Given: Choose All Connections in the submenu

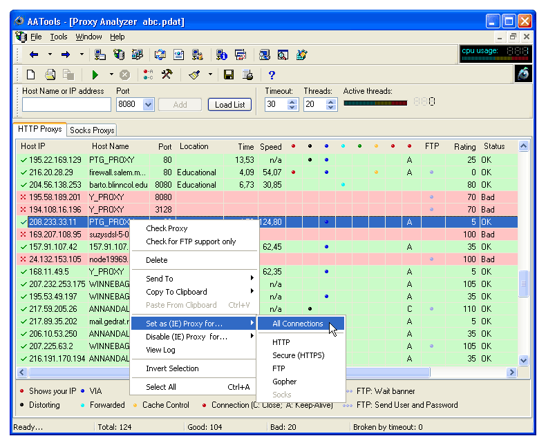Looking at the screenshot, I should [297, 324].
